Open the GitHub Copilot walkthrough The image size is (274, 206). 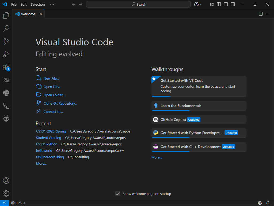[x=199, y=120]
